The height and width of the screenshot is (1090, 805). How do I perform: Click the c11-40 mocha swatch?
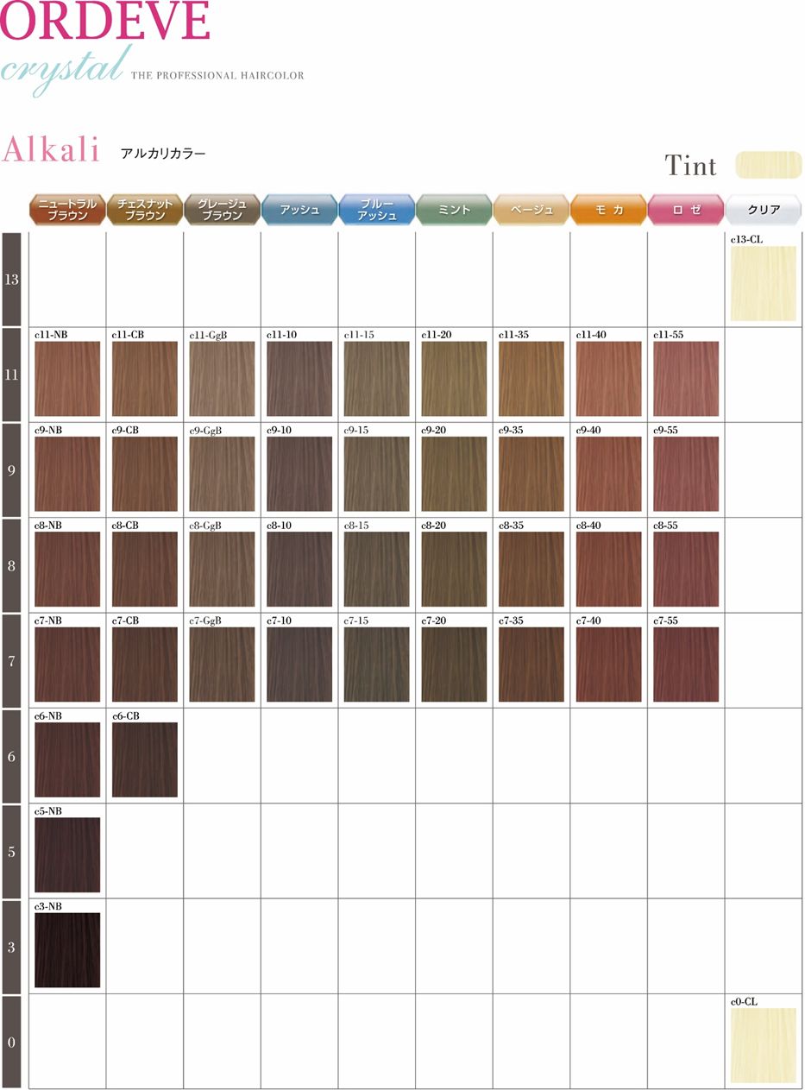pos(608,379)
